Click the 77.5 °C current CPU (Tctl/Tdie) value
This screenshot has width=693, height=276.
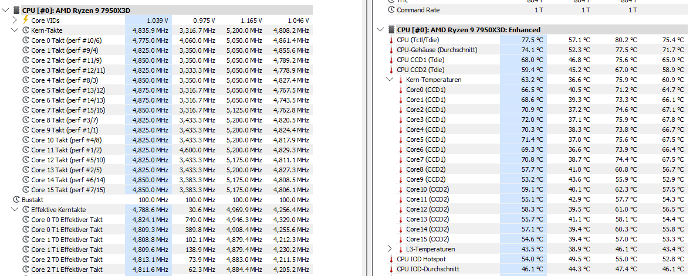(x=532, y=40)
